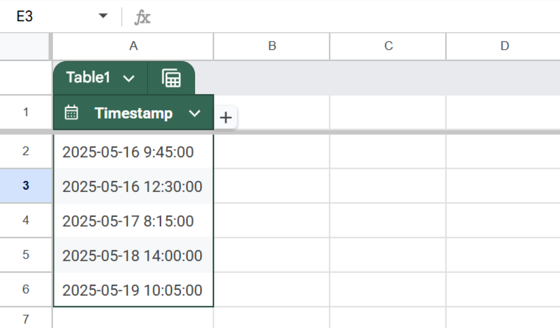Select the 2025-05-19 10:05:00 cell
This screenshot has width=560, height=328.
pos(133,290)
